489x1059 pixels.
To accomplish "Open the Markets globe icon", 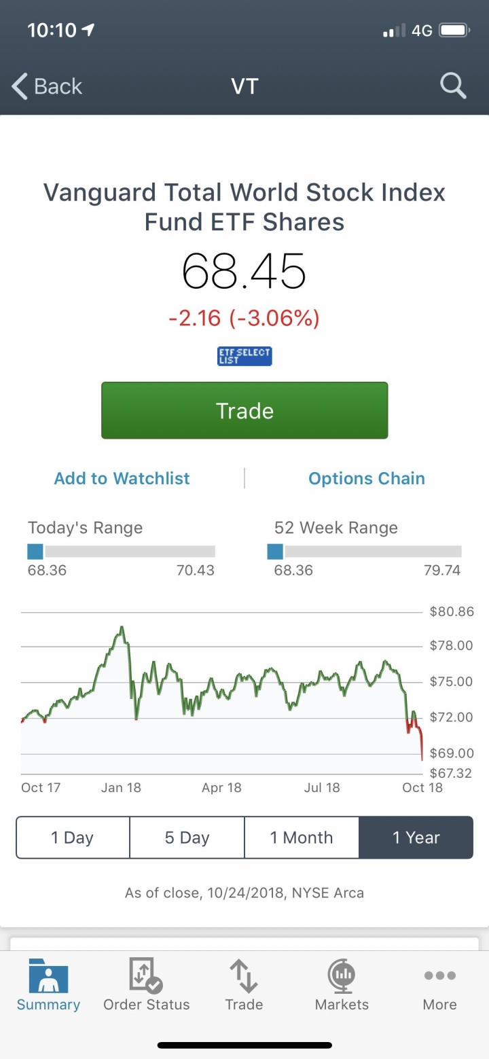I will tap(342, 976).
